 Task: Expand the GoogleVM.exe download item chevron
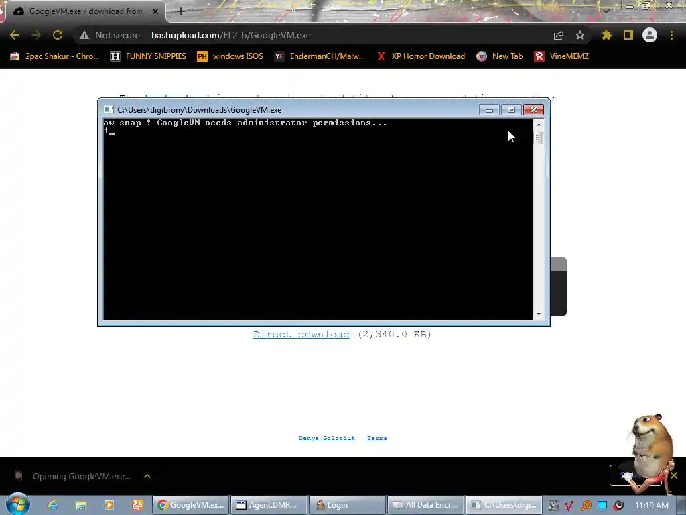pyautogui.click(x=147, y=476)
